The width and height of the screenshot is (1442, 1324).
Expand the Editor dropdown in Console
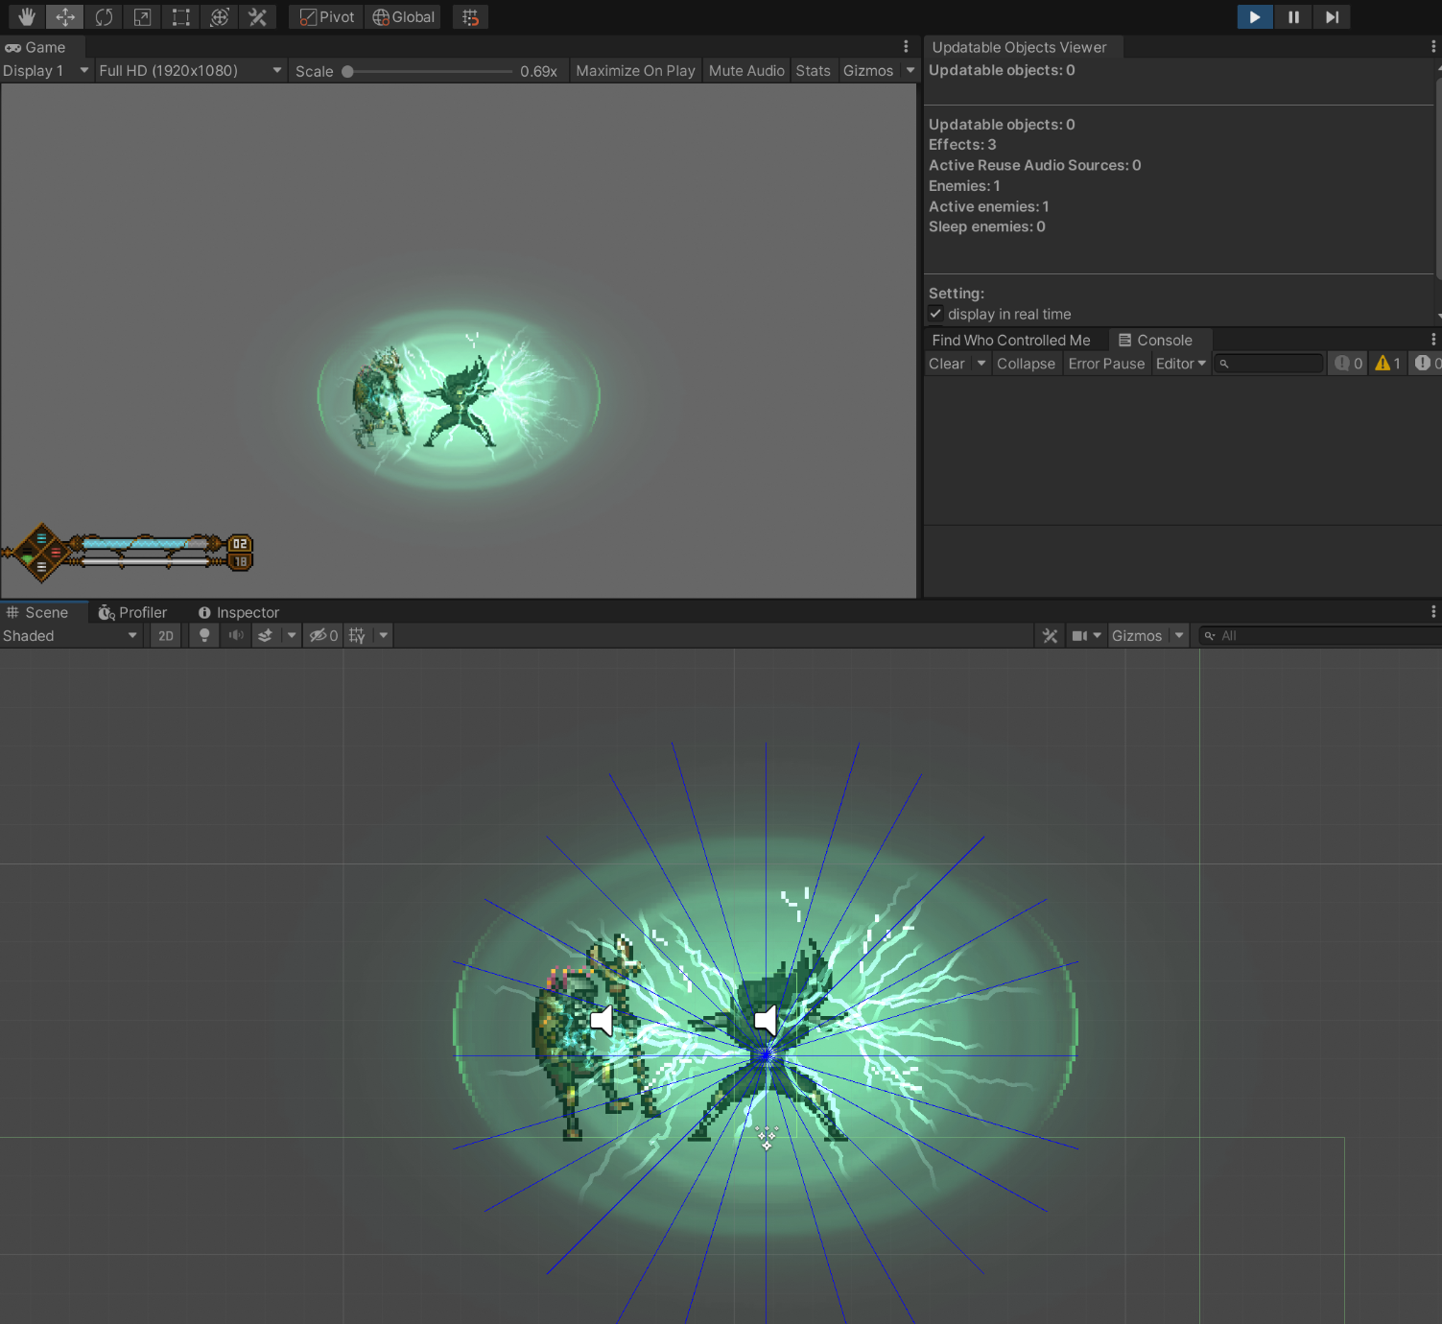click(1180, 364)
